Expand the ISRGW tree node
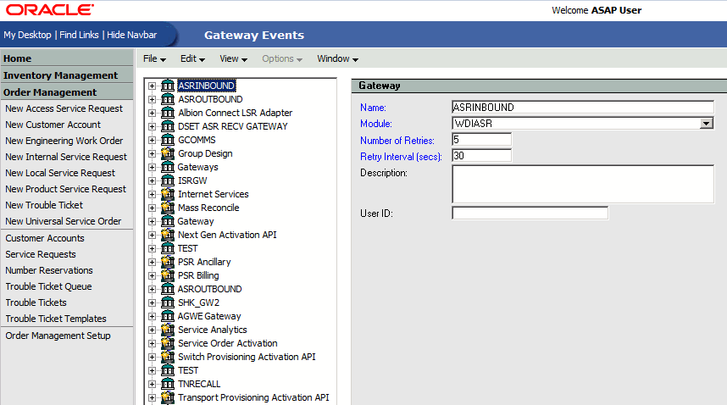 152,180
